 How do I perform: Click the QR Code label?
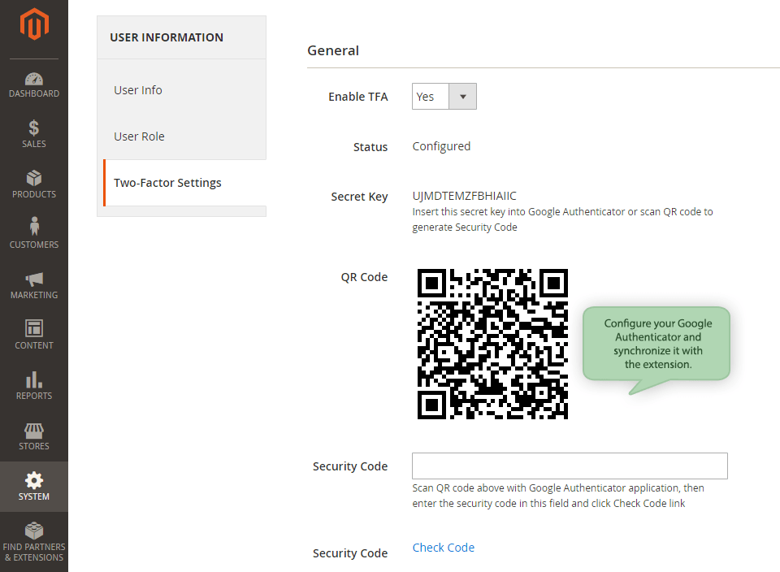pos(364,277)
